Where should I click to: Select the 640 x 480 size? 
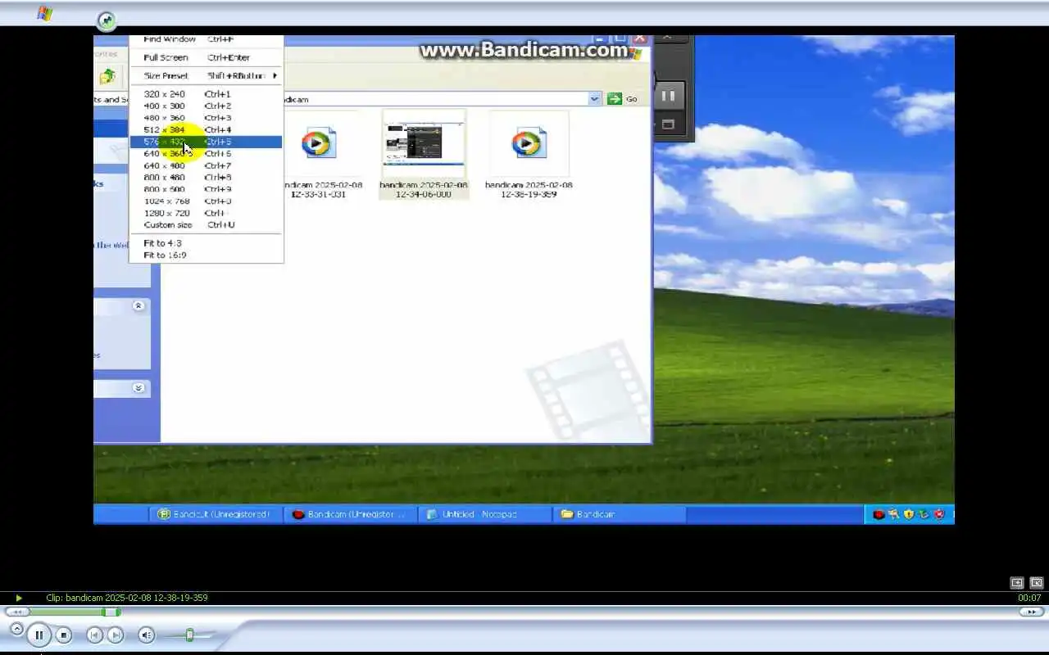206,165
